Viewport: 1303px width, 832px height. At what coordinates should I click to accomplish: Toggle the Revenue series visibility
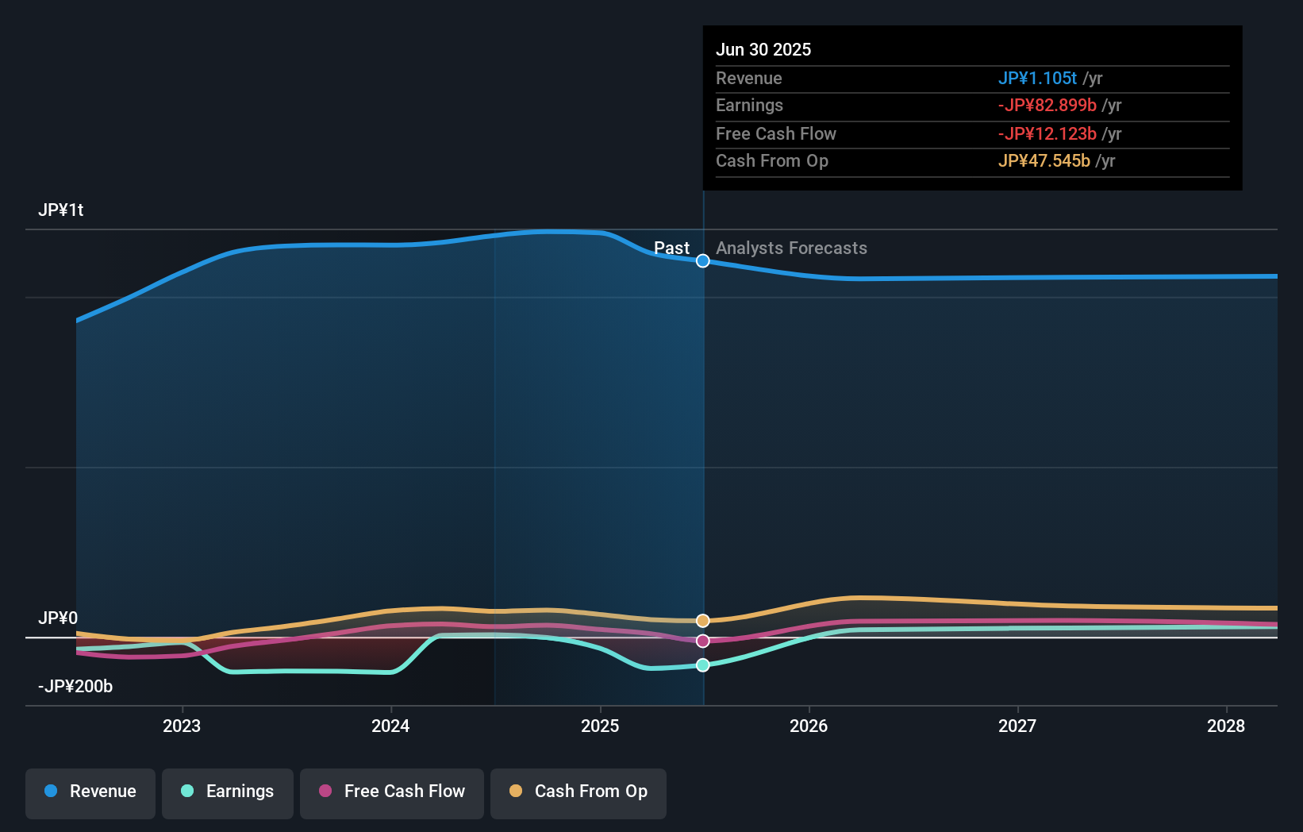[x=90, y=792]
